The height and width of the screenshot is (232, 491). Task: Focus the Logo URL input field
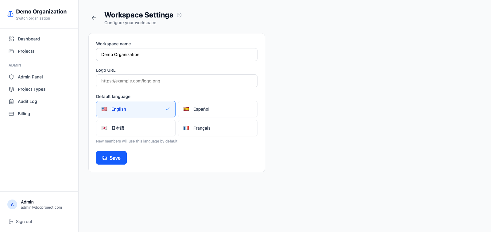[x=177, y=81]
